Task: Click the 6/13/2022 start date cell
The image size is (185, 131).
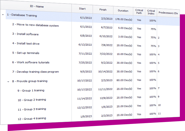Action: (x=85, y=45)
